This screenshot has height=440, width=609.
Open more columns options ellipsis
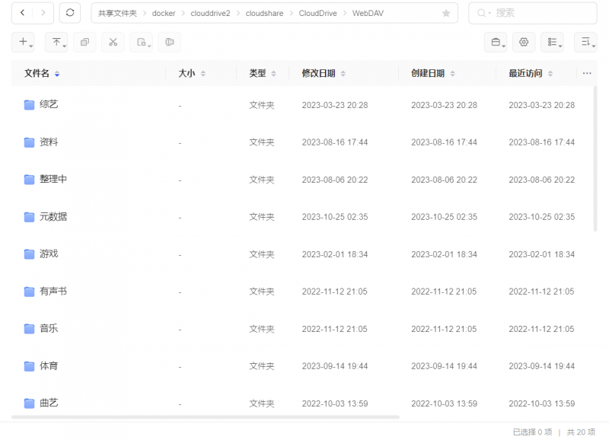click(x=587, y=73)
